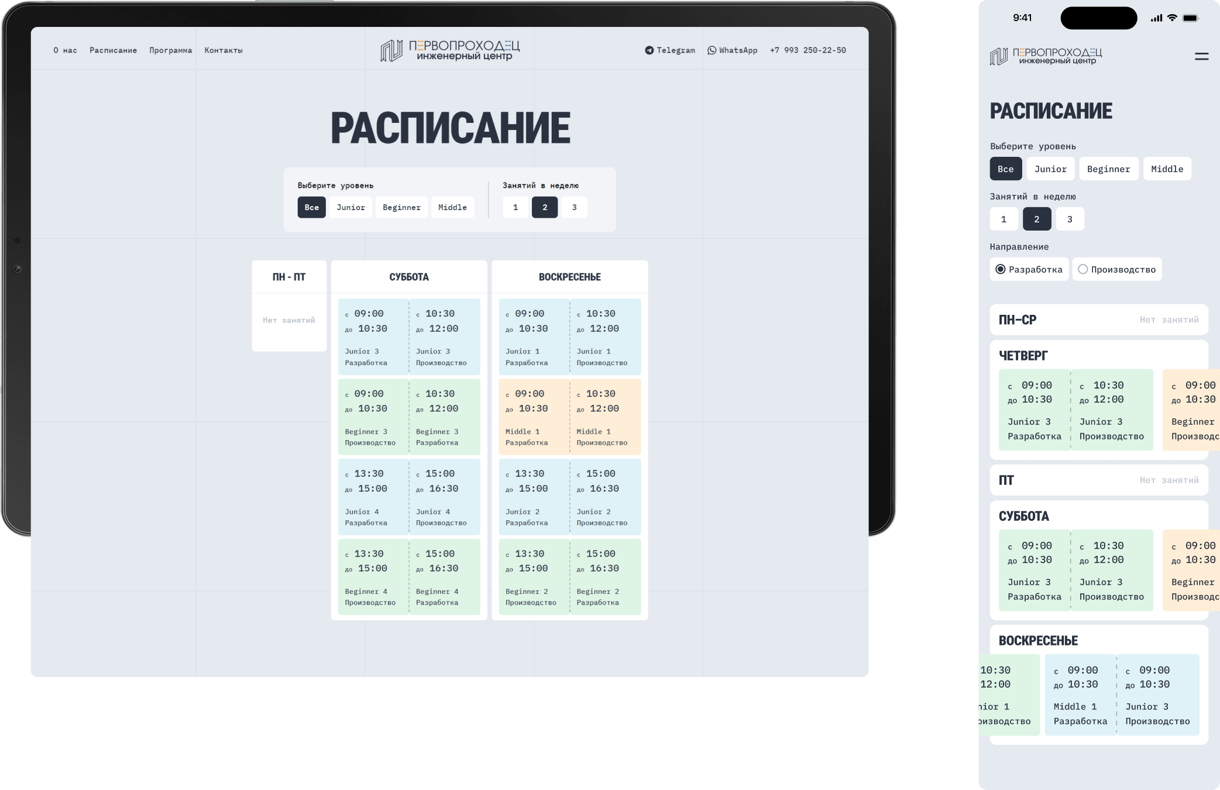
Task: Toggle the tablet 'Все' level filter
Action: pyautogui.click(x=311, y=207)
